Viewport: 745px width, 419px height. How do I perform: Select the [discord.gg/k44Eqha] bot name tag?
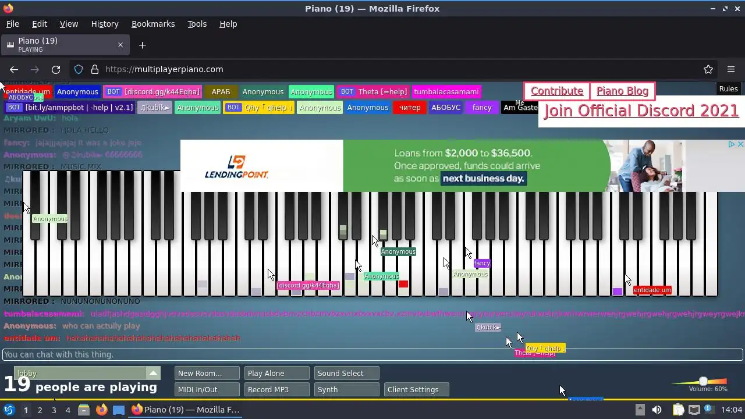[153, 92]
